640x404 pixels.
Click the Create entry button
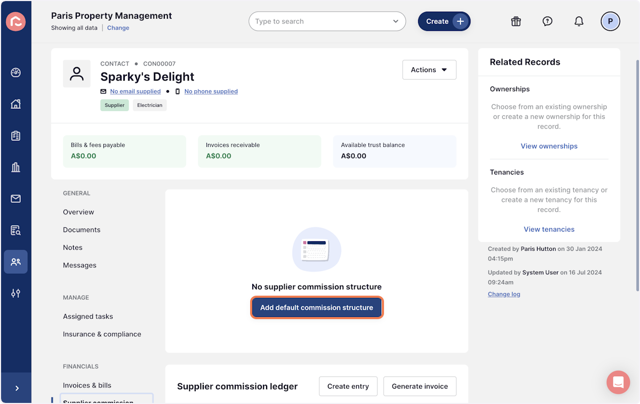coord(348,386)
